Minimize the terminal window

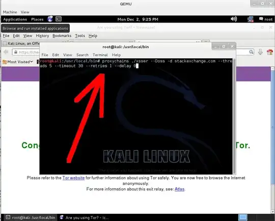(216, 46)
